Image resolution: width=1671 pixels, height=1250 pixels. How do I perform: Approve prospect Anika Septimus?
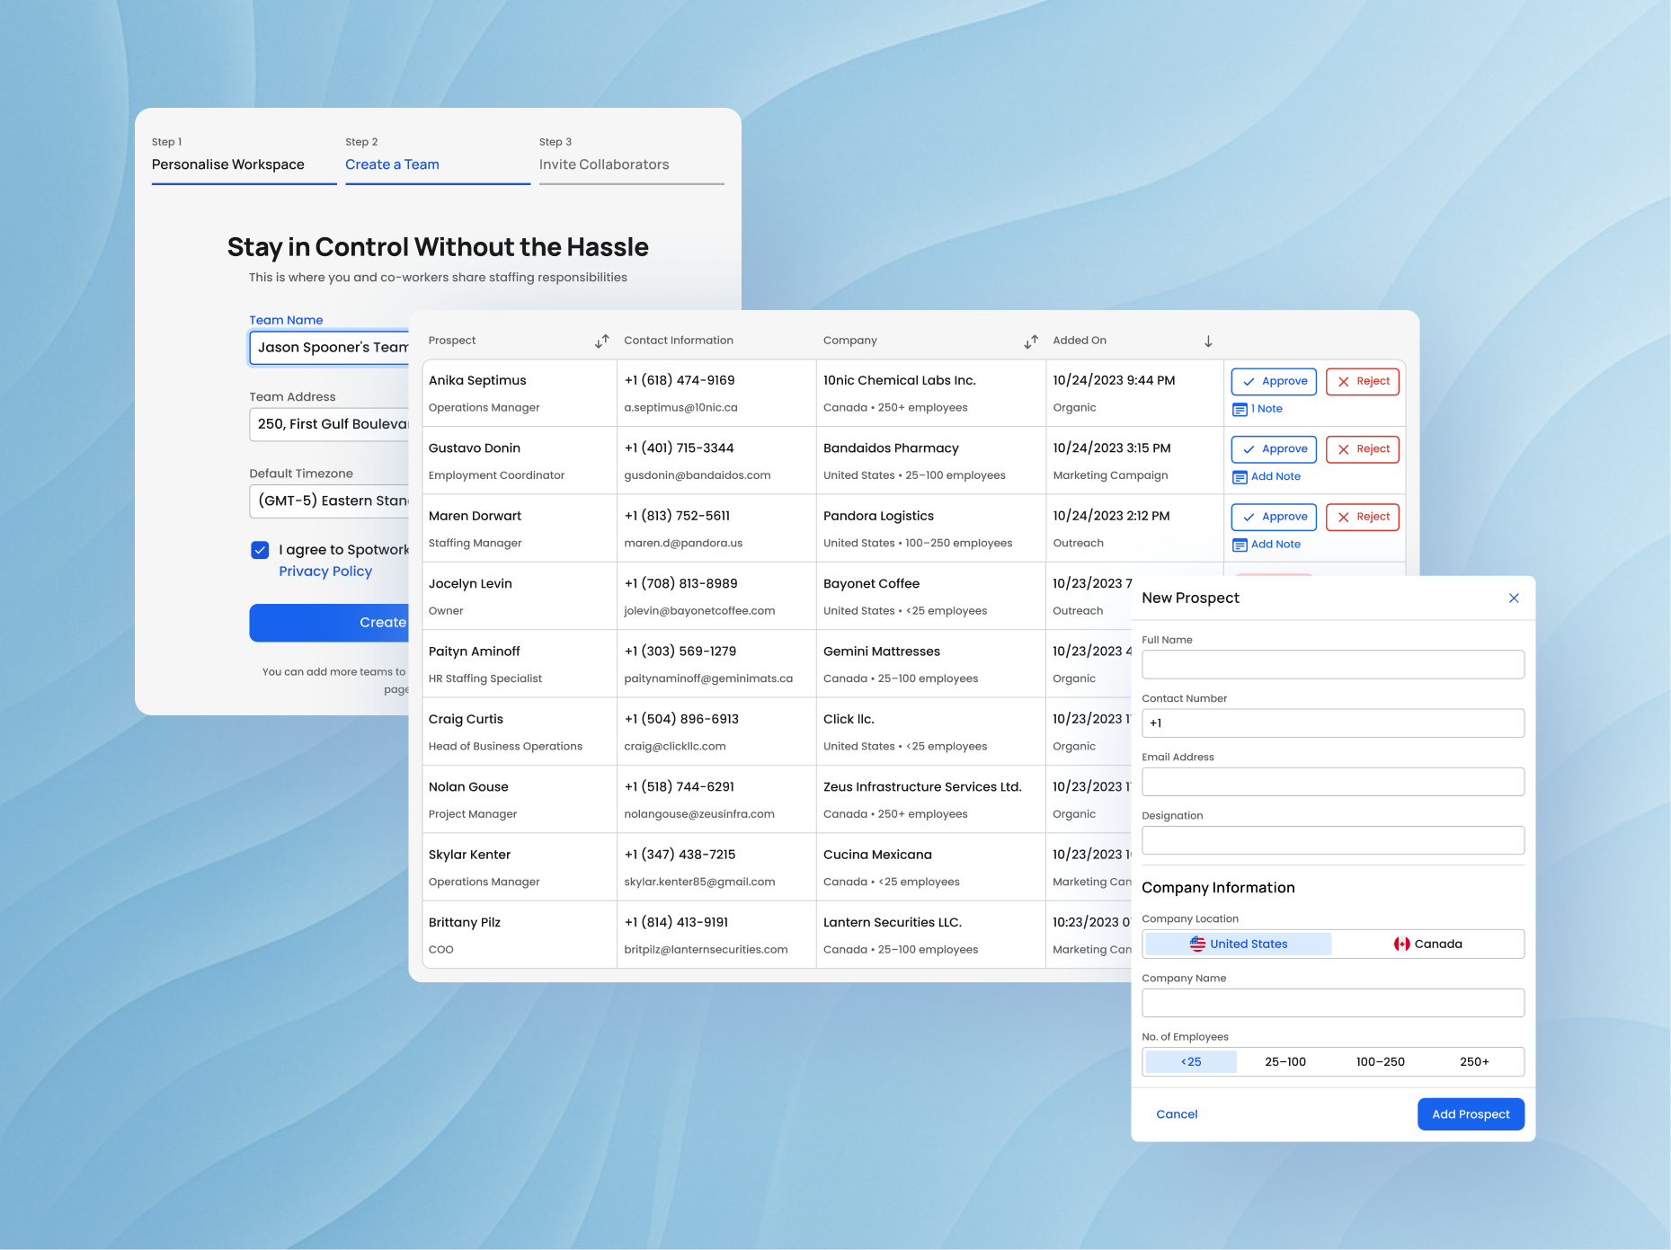(x=1274, y=381)
